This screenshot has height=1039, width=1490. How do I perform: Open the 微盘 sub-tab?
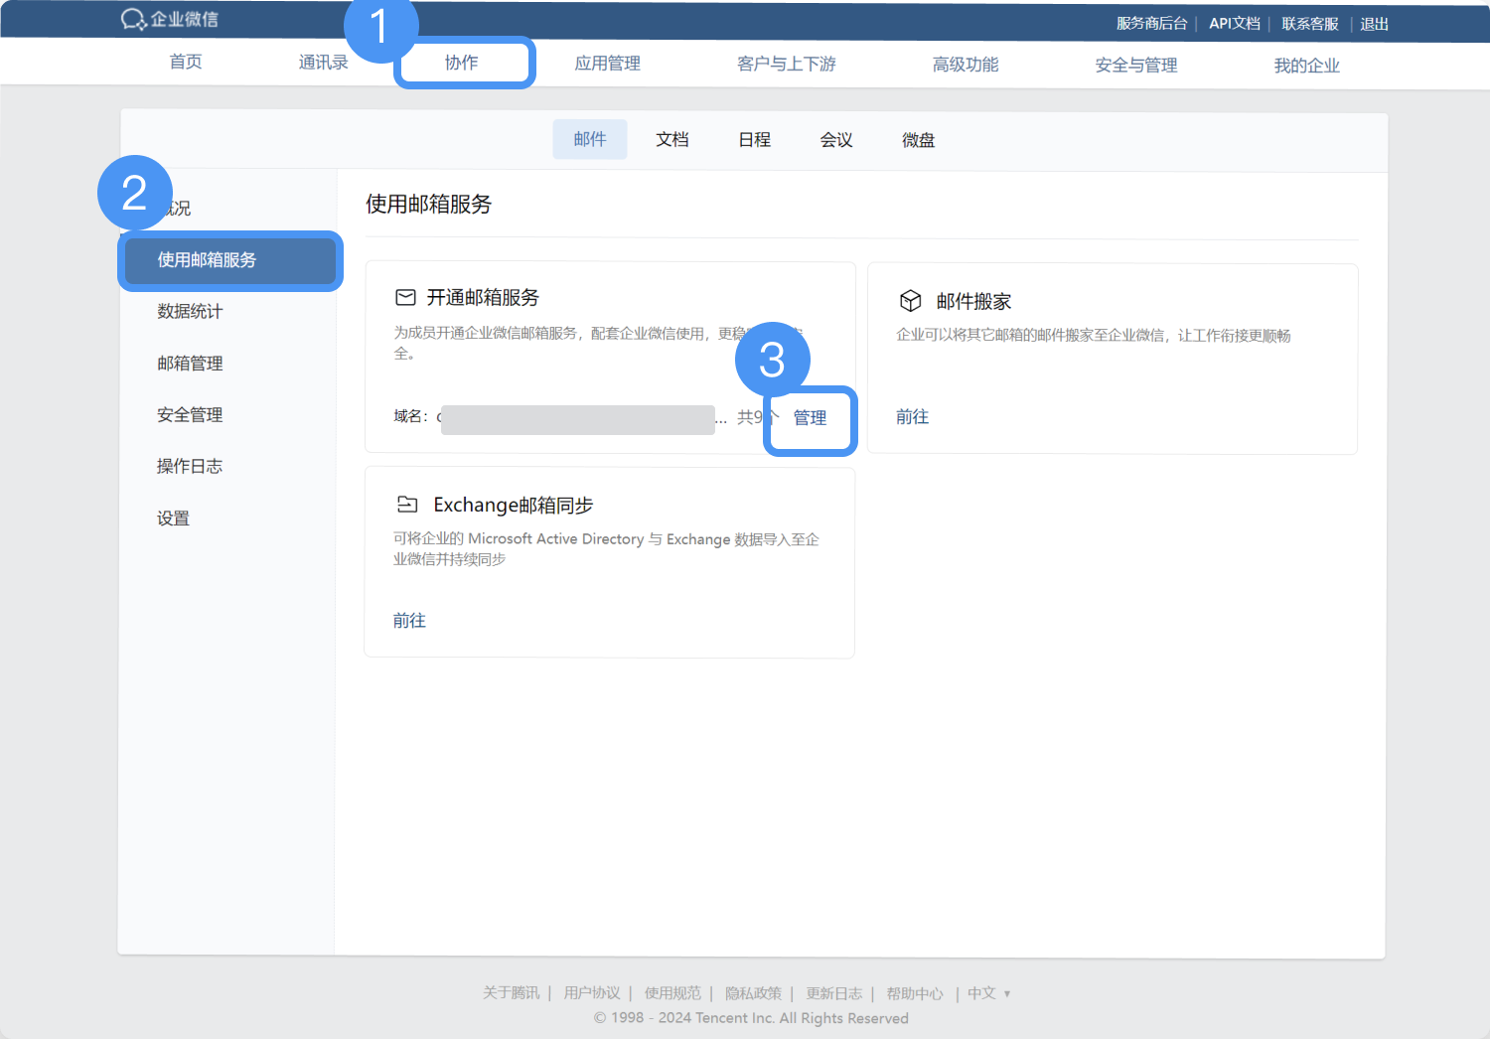918,140
